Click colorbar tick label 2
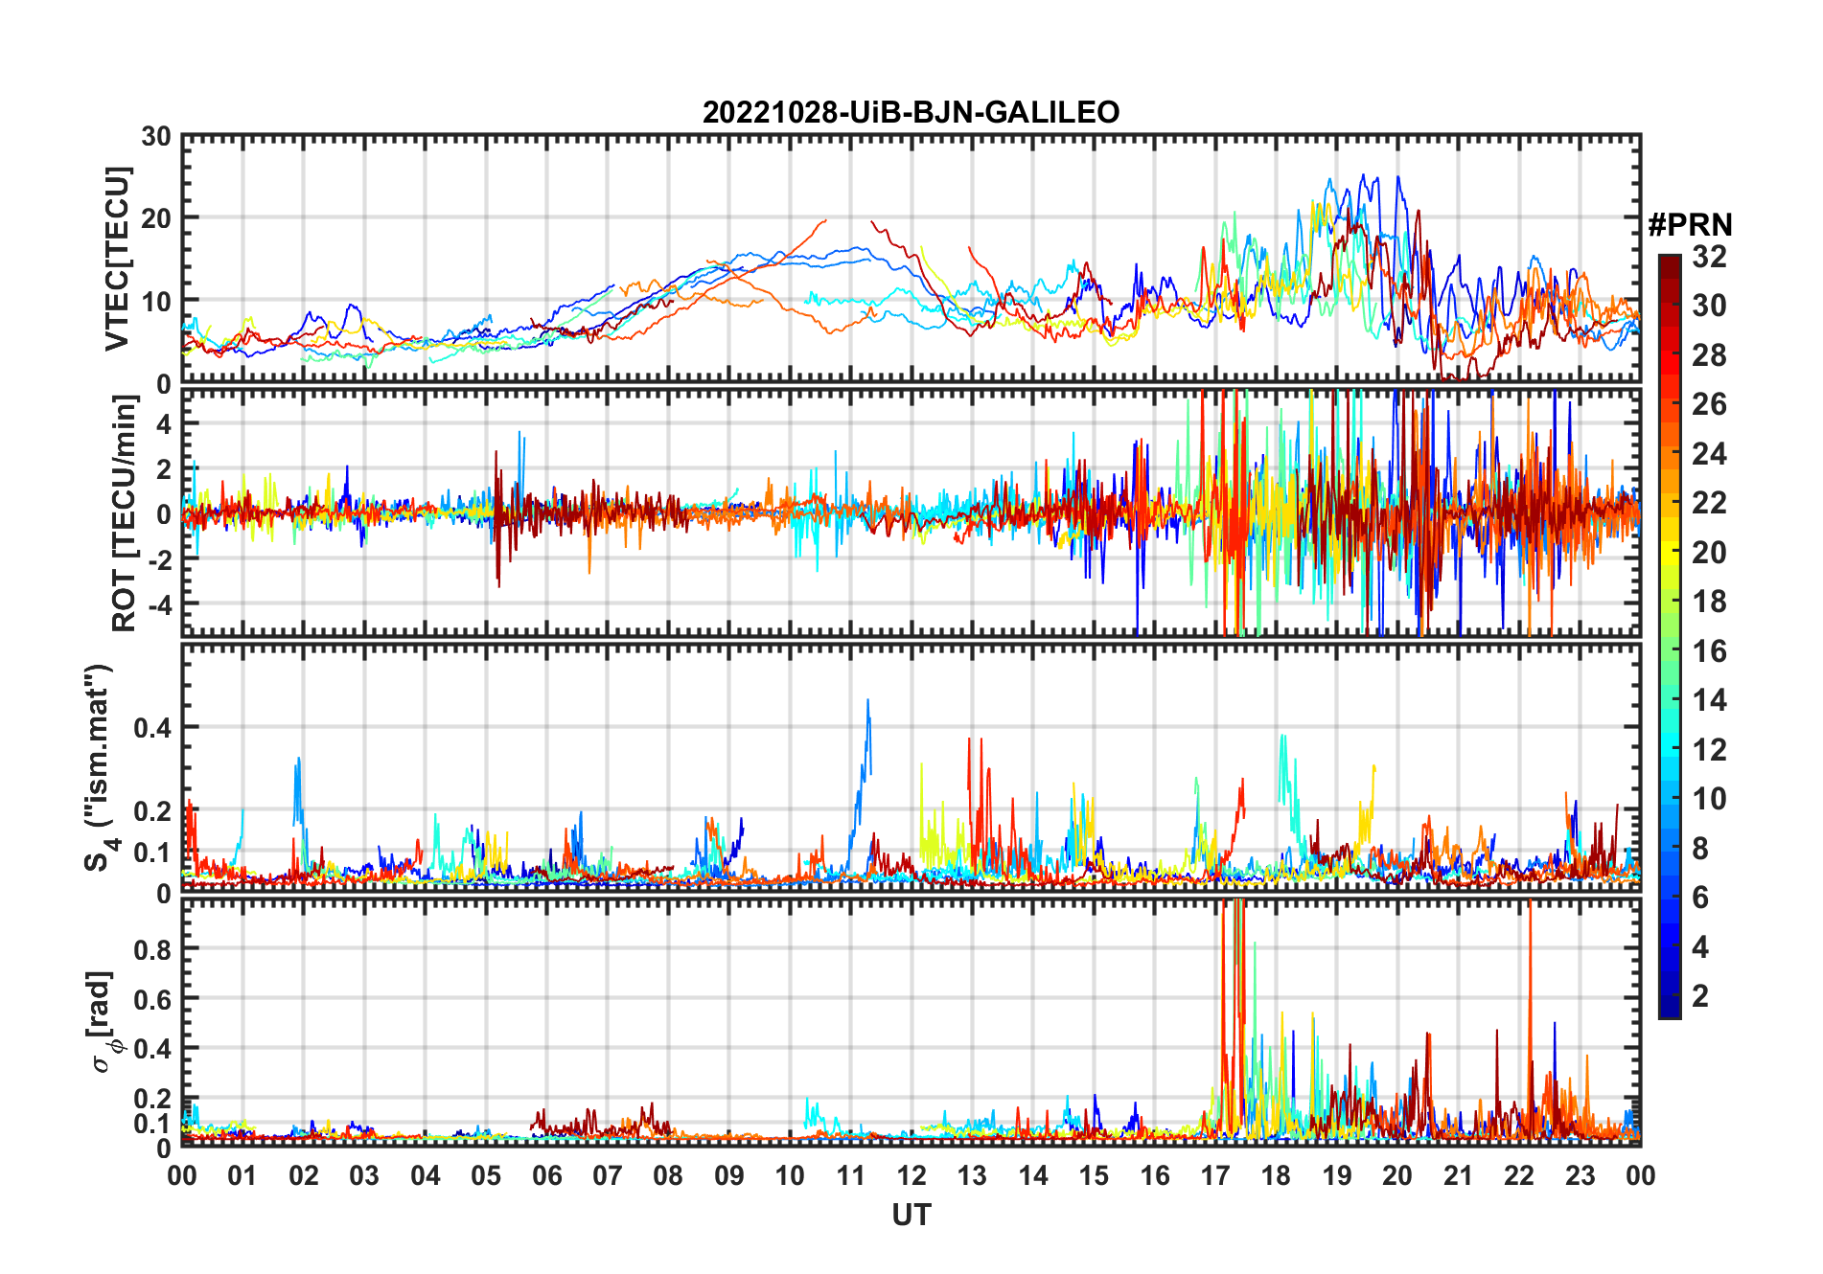The image size is (1823, 1274). [1700, 996]
